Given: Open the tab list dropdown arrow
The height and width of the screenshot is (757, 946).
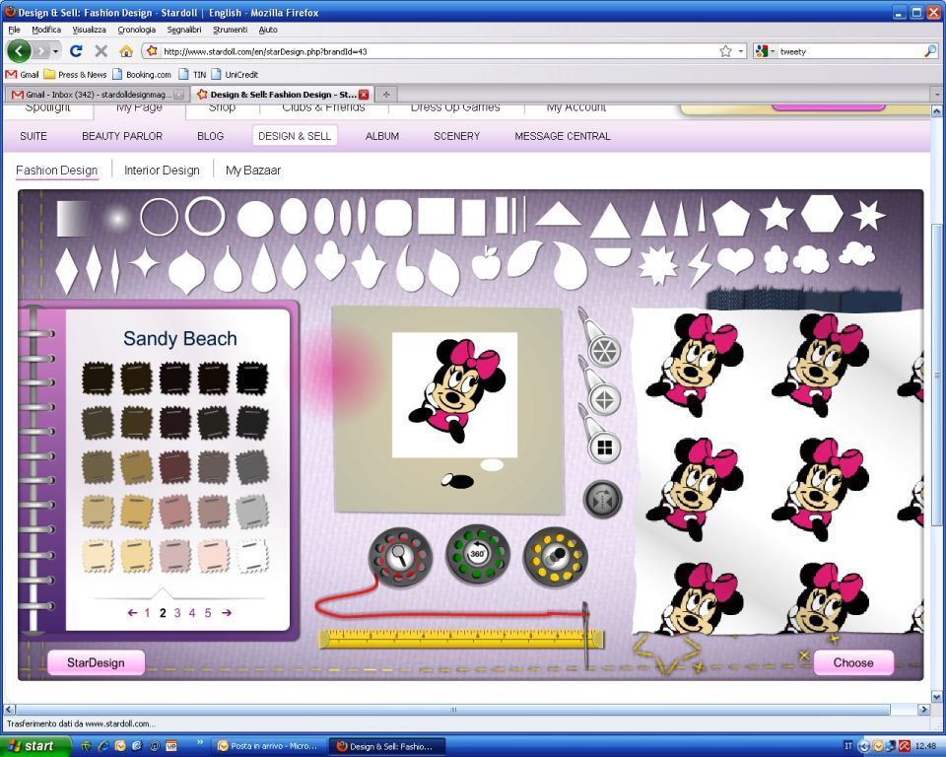Looking at the screenshot, I should click(x=936, y=95).
